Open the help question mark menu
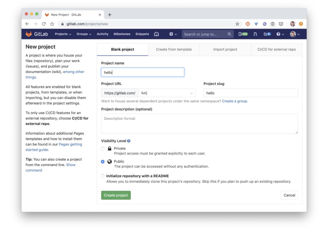This screenshot has height=229, width=330. pos(280,34)
